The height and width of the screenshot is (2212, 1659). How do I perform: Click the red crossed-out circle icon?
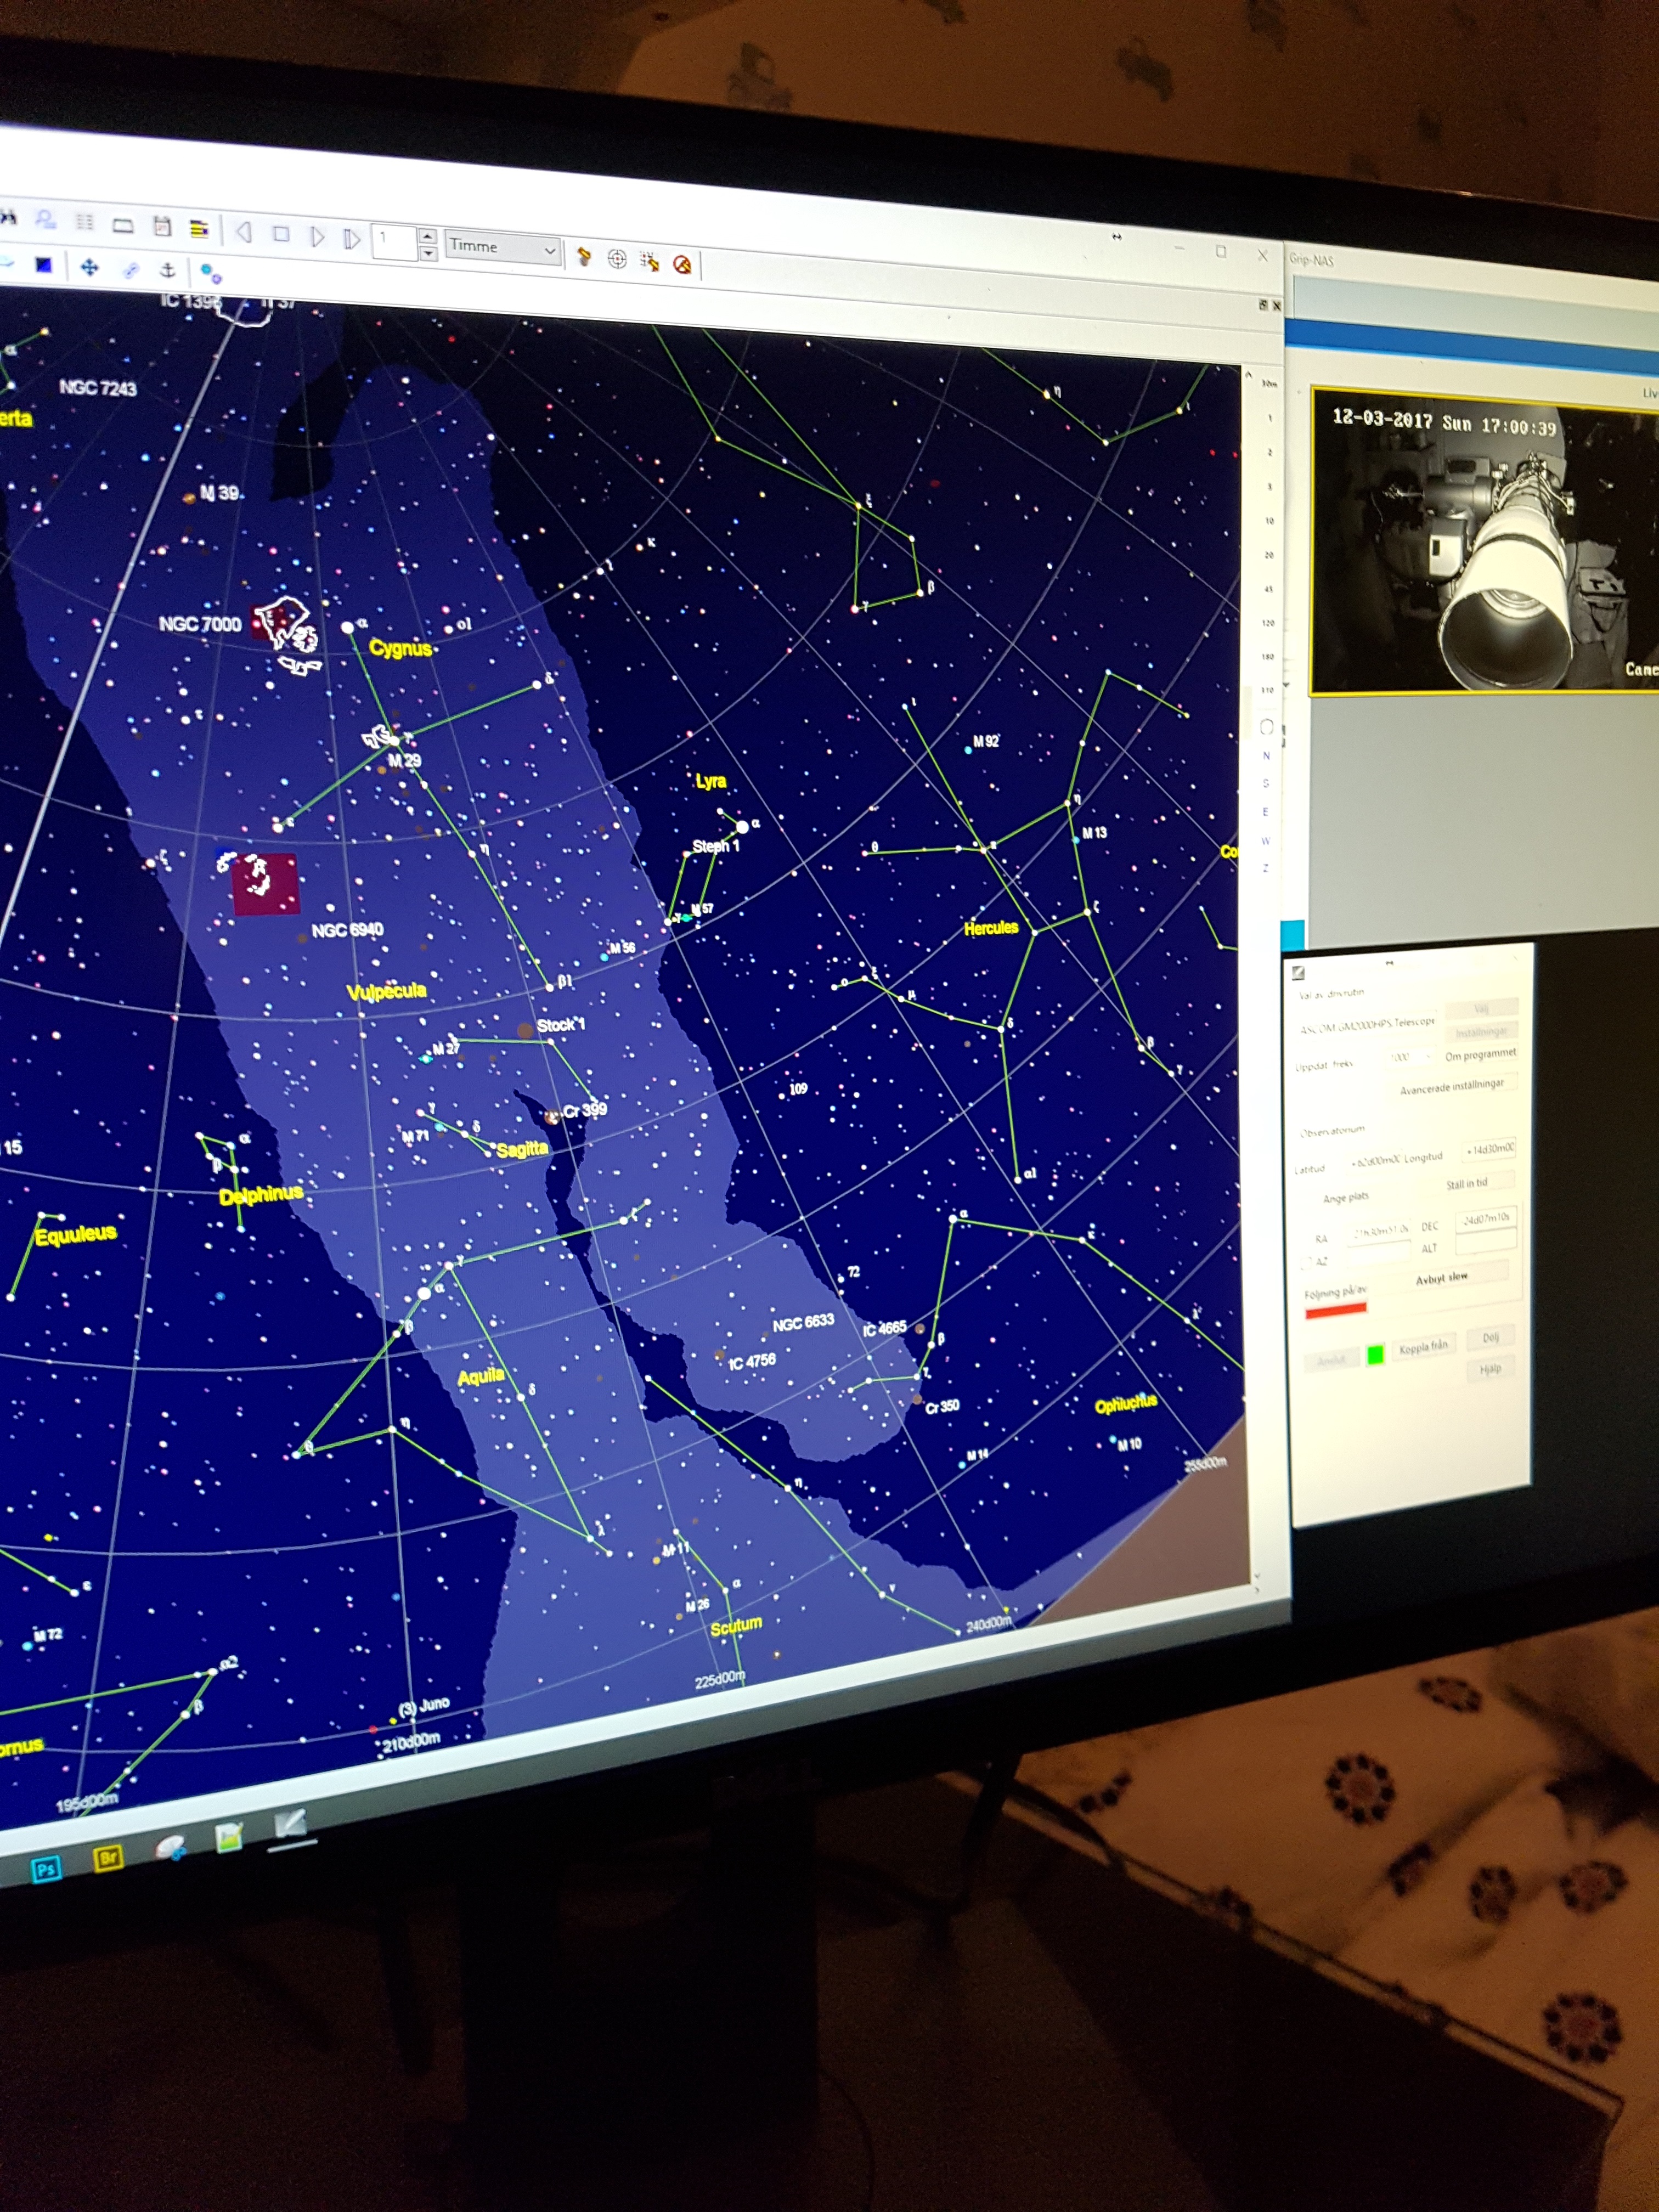click(x=682, y=265)
